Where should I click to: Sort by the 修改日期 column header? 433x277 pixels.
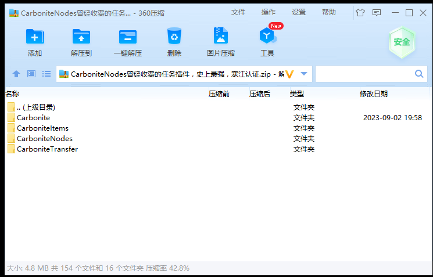click(x=374, y=93)
